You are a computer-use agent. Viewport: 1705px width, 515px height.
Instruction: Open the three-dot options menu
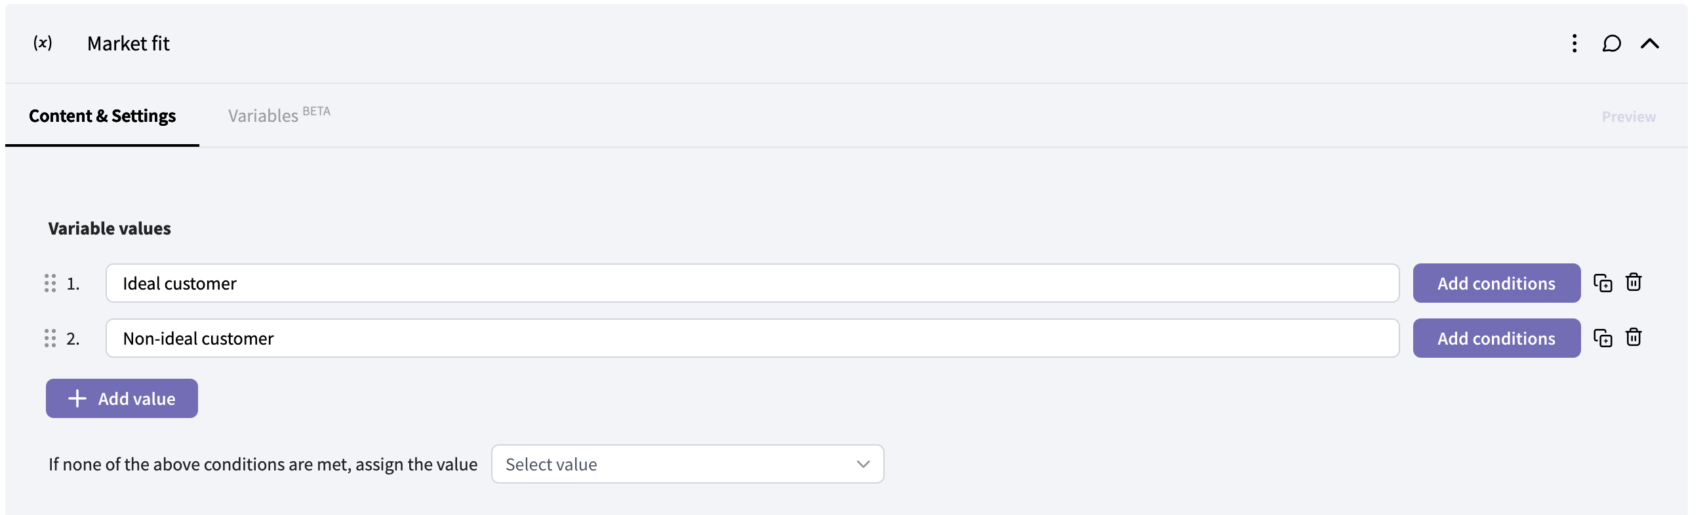tap(1574, 44)
